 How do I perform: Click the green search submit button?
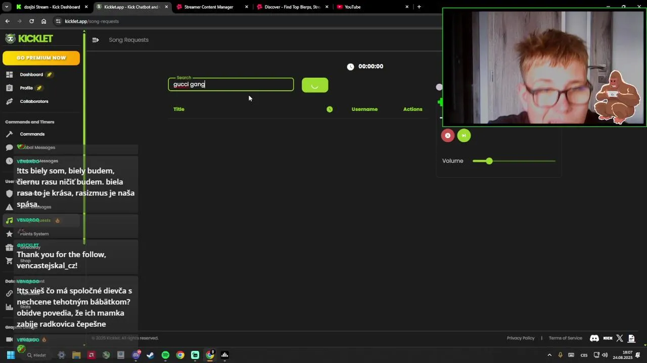pyautogui.click(x=315, y=85)
